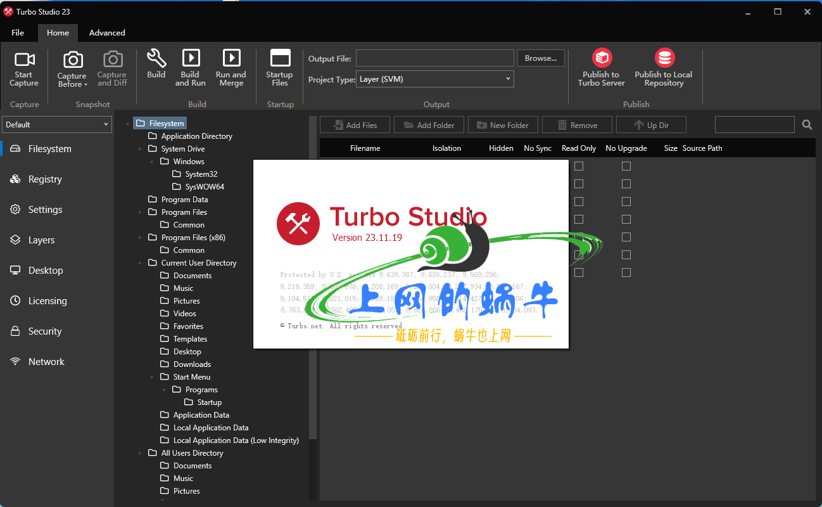This screenshot has width=822, height=507.
Task: Tick the No Upgrade checkbox in first file row
Action: tap(626, 166)
